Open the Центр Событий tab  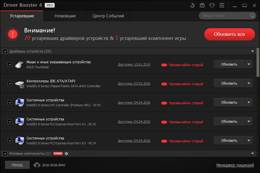click(108, 16)
